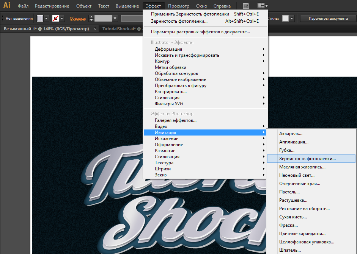Screen dimensions: 357x254
Task: Select Растрировать... effect
Action: pos(205,92)
